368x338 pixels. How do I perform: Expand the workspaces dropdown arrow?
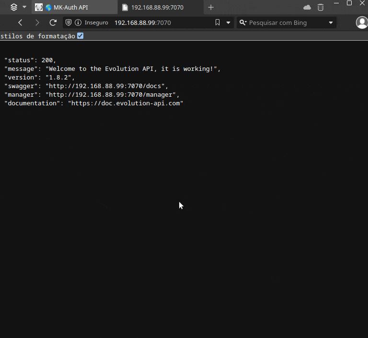click(x=24, y=7)
